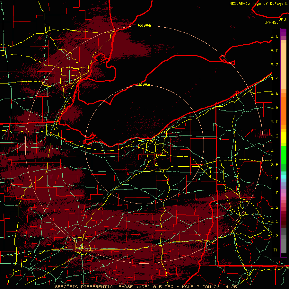Click the 2.6 color scale value
This screenshot has width=289, height=289.
[x=275, y=164]
